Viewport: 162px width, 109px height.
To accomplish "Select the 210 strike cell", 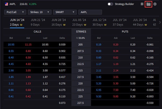I will [81, 57].
